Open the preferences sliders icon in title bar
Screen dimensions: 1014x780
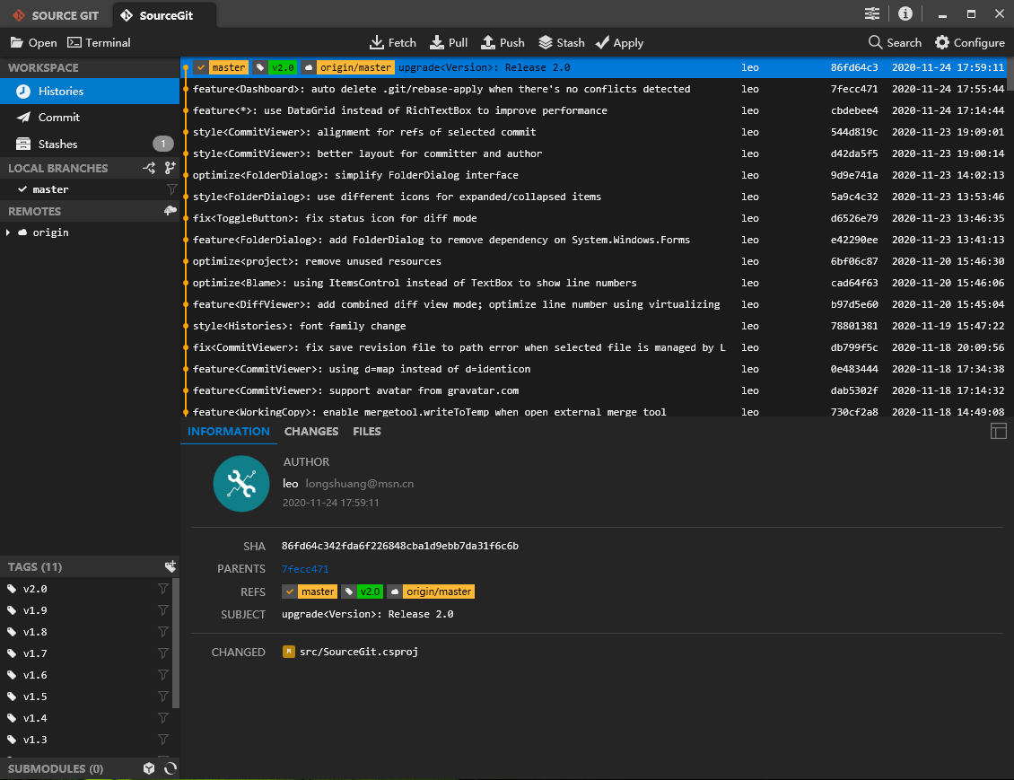coord(871,13)
